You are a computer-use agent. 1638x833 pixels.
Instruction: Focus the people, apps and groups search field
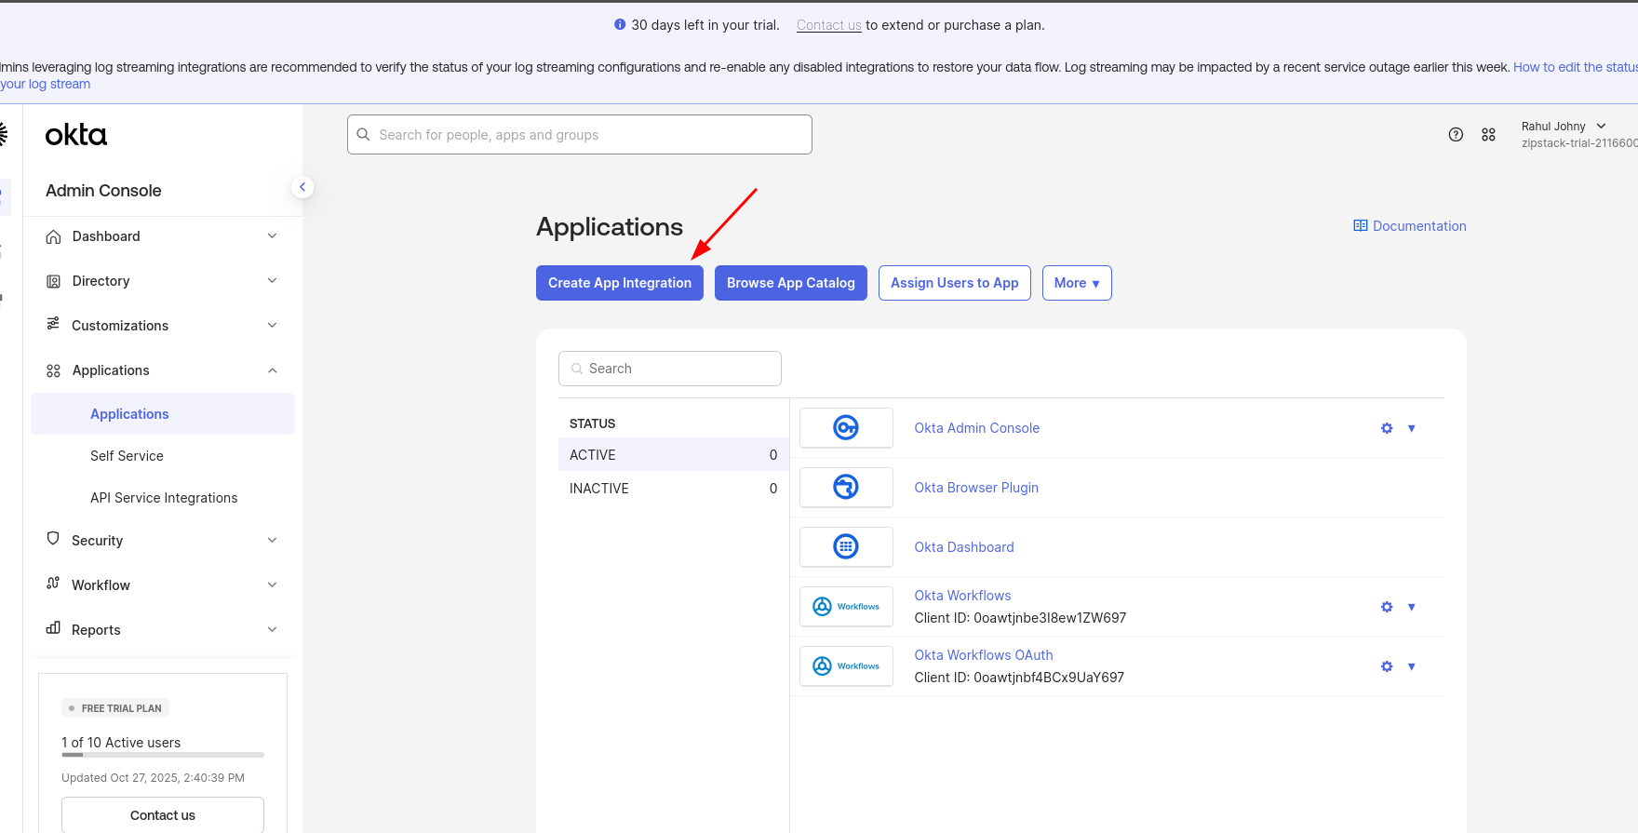tap(580, 135)
